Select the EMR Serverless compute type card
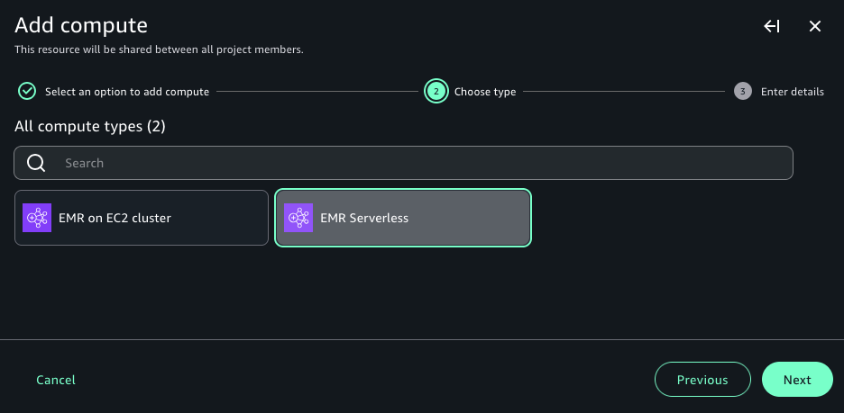This screenshot has width=844, height=413. click(403, 218)
